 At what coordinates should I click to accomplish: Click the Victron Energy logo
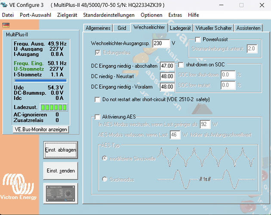[x=18, y=187]
